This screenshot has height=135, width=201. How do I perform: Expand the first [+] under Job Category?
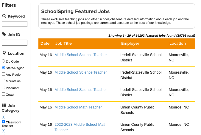point(4,117)
